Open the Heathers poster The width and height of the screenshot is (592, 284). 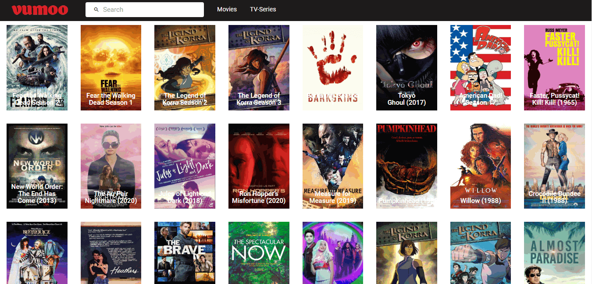(111, 253)
